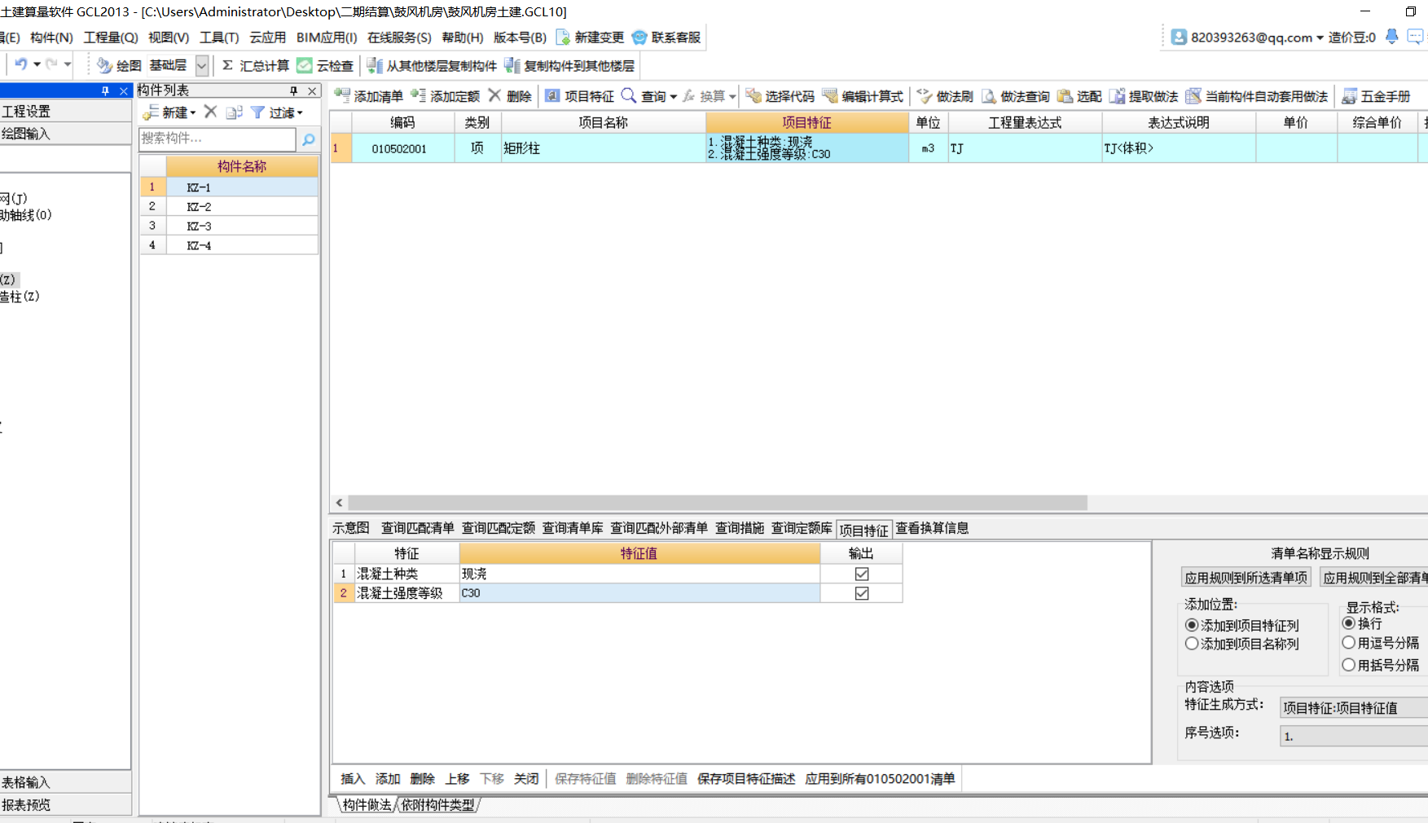The image size is (1428, 823).
Task: Click the copy component icon beside 过滤
Action: point(234,112)
